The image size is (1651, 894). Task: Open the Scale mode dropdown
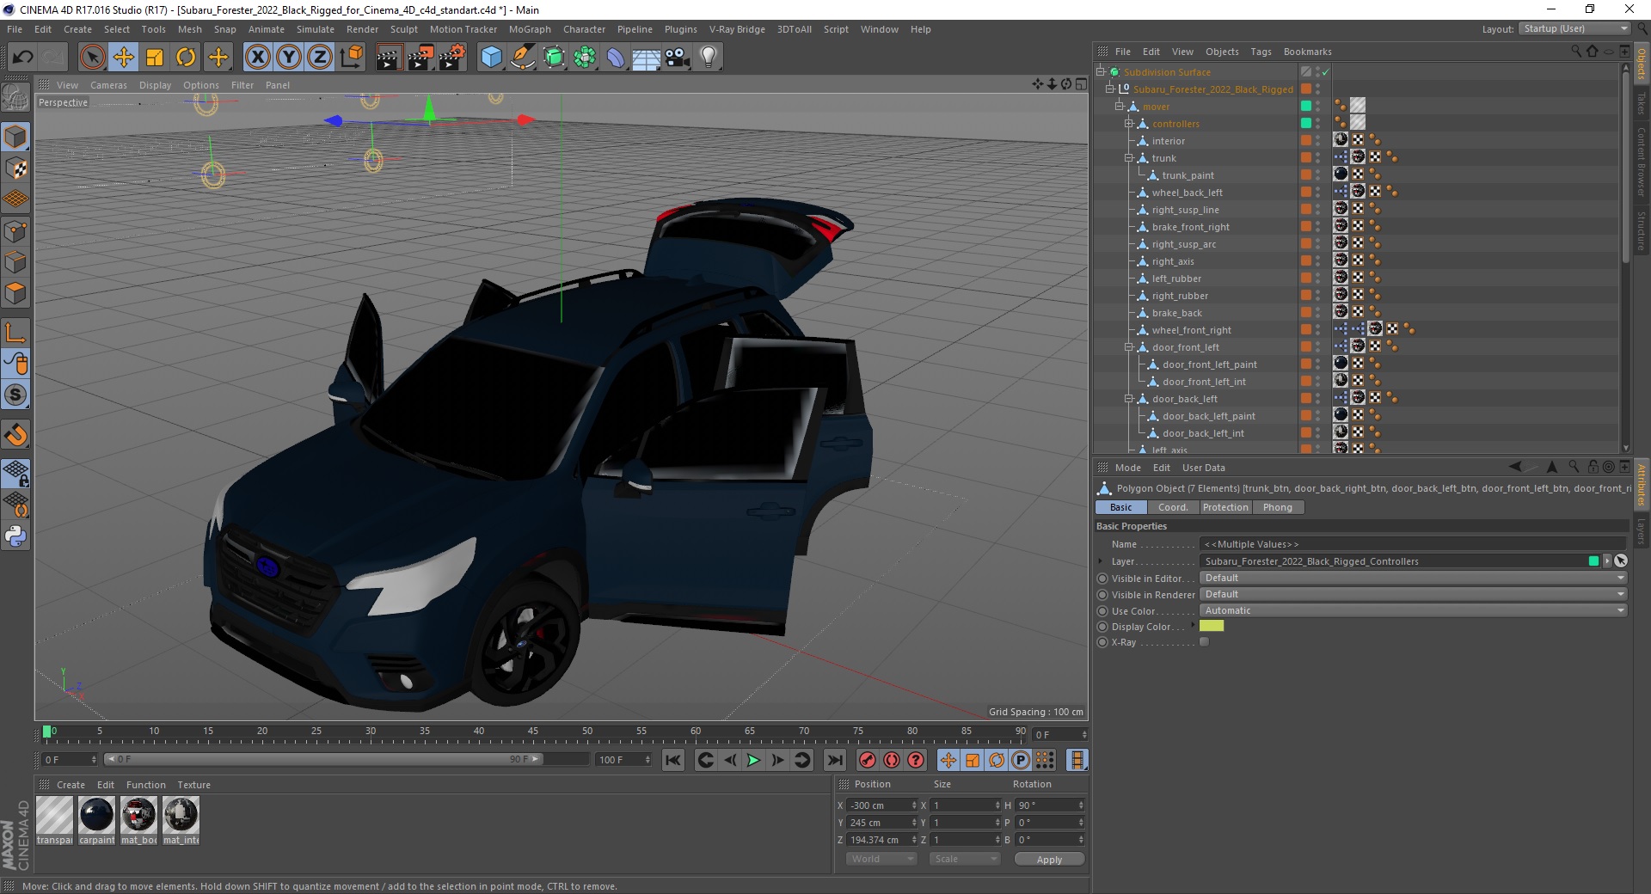coord(964,859)
